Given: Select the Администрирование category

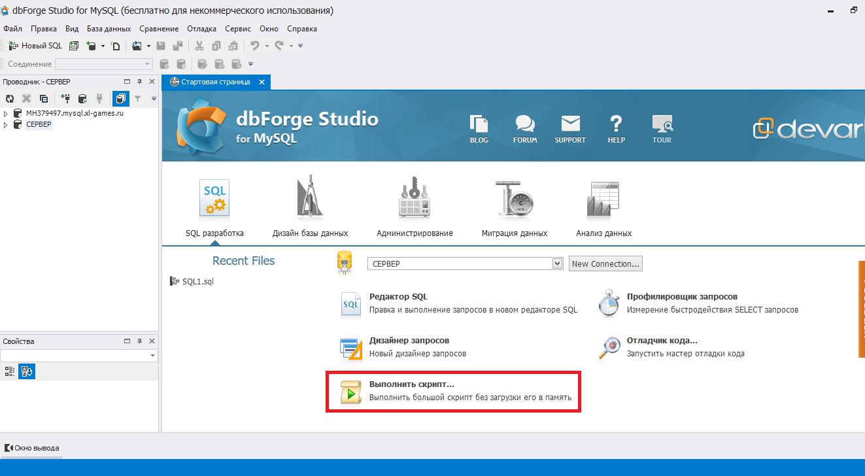Looking at the screenshot, I should point(415,209).
